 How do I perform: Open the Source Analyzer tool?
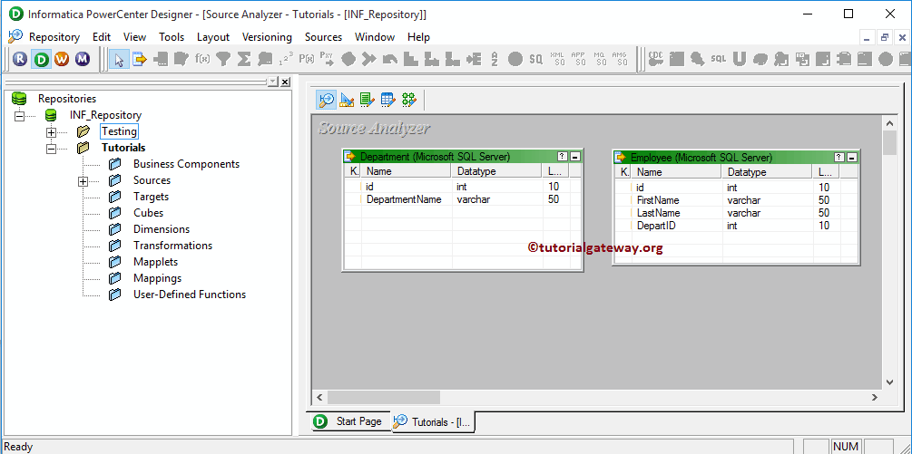327,100
